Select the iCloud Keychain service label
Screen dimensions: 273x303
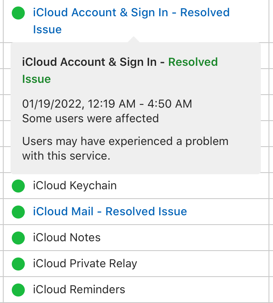[x=75, y=186]
